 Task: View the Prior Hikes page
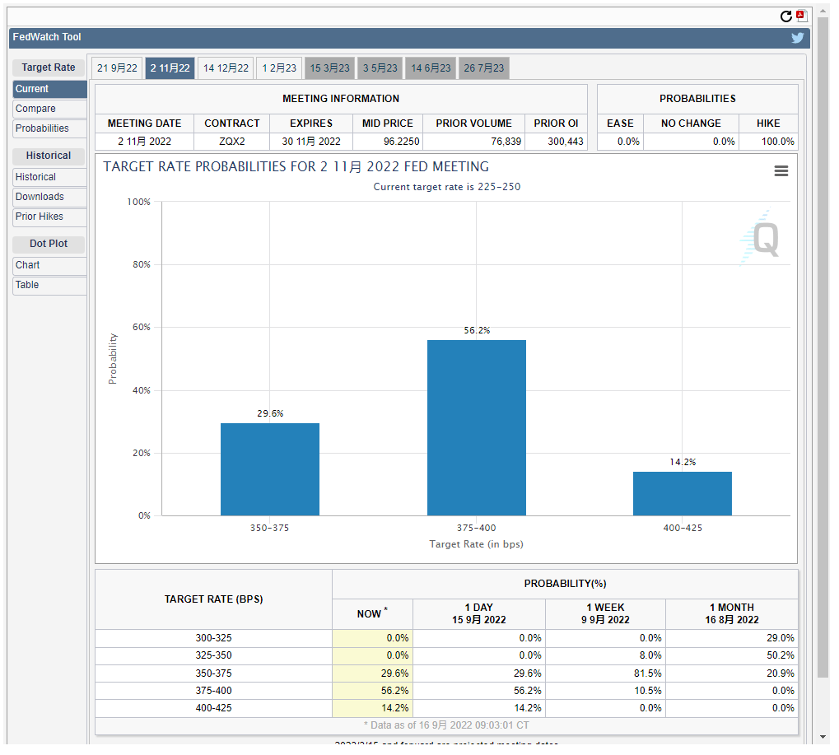point(49,217)
